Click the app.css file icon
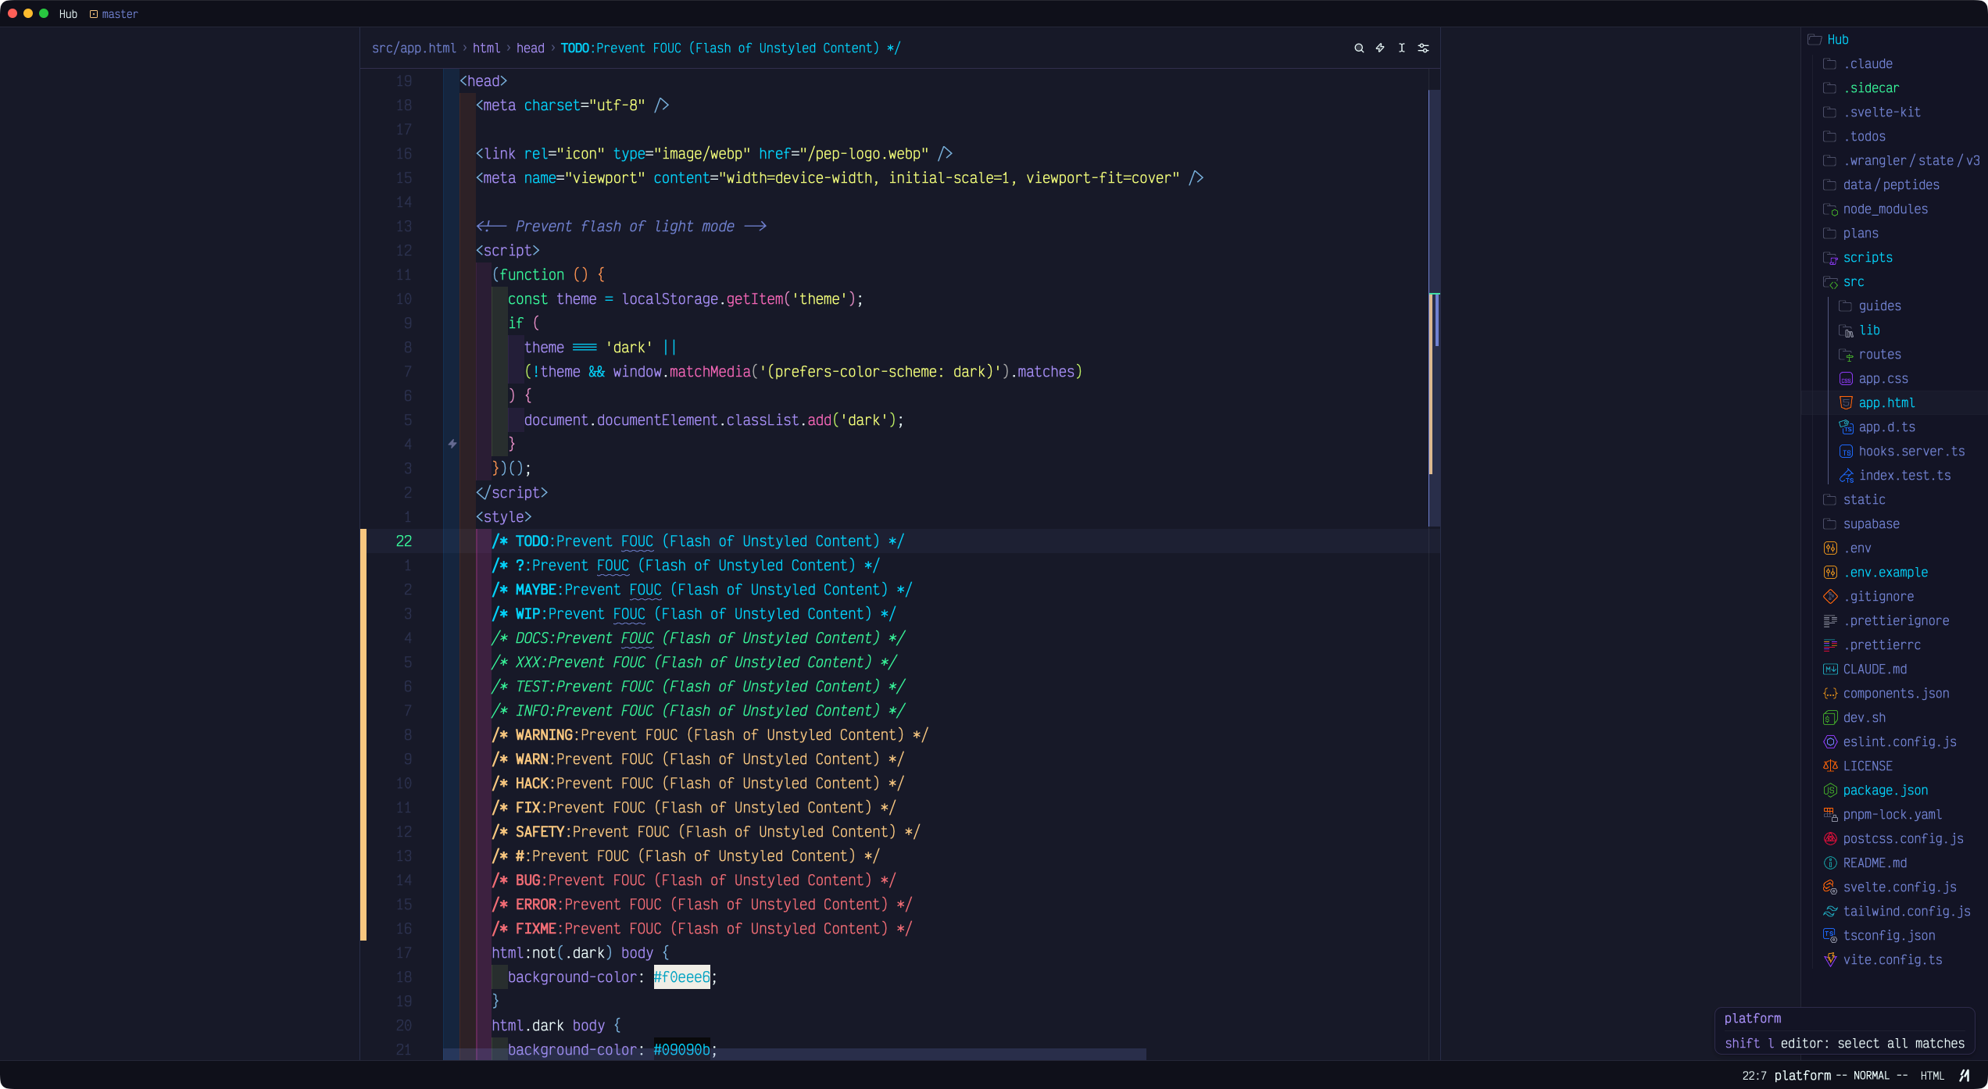This screenshot has height=1089, width=1988. point(1846,379)
